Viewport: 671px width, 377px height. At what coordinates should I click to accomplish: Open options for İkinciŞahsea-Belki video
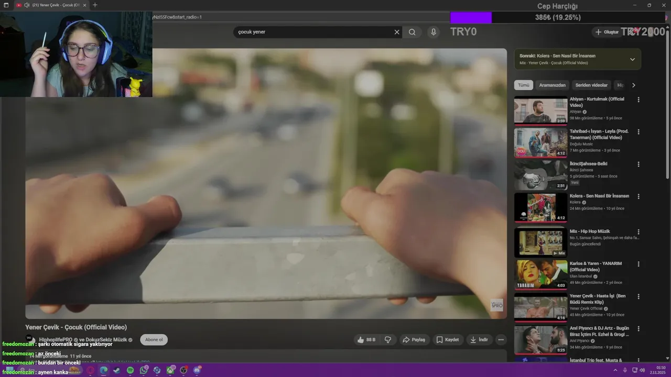[x=638, y=164]
